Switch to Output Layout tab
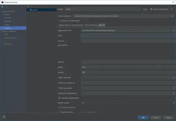Screen dimensions: 176x121 tap(64, 25)
